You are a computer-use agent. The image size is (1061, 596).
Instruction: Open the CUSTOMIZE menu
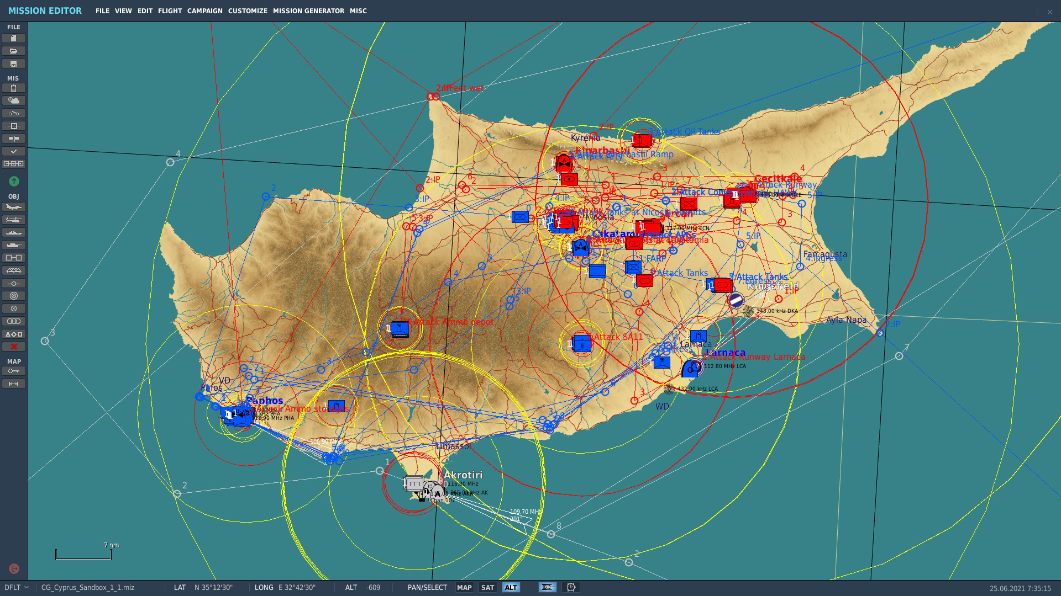[248, 11]
